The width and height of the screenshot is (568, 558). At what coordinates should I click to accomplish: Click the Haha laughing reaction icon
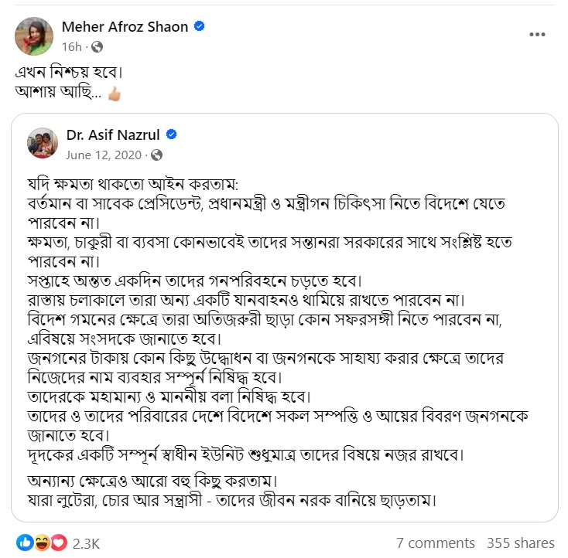(42, 543)
